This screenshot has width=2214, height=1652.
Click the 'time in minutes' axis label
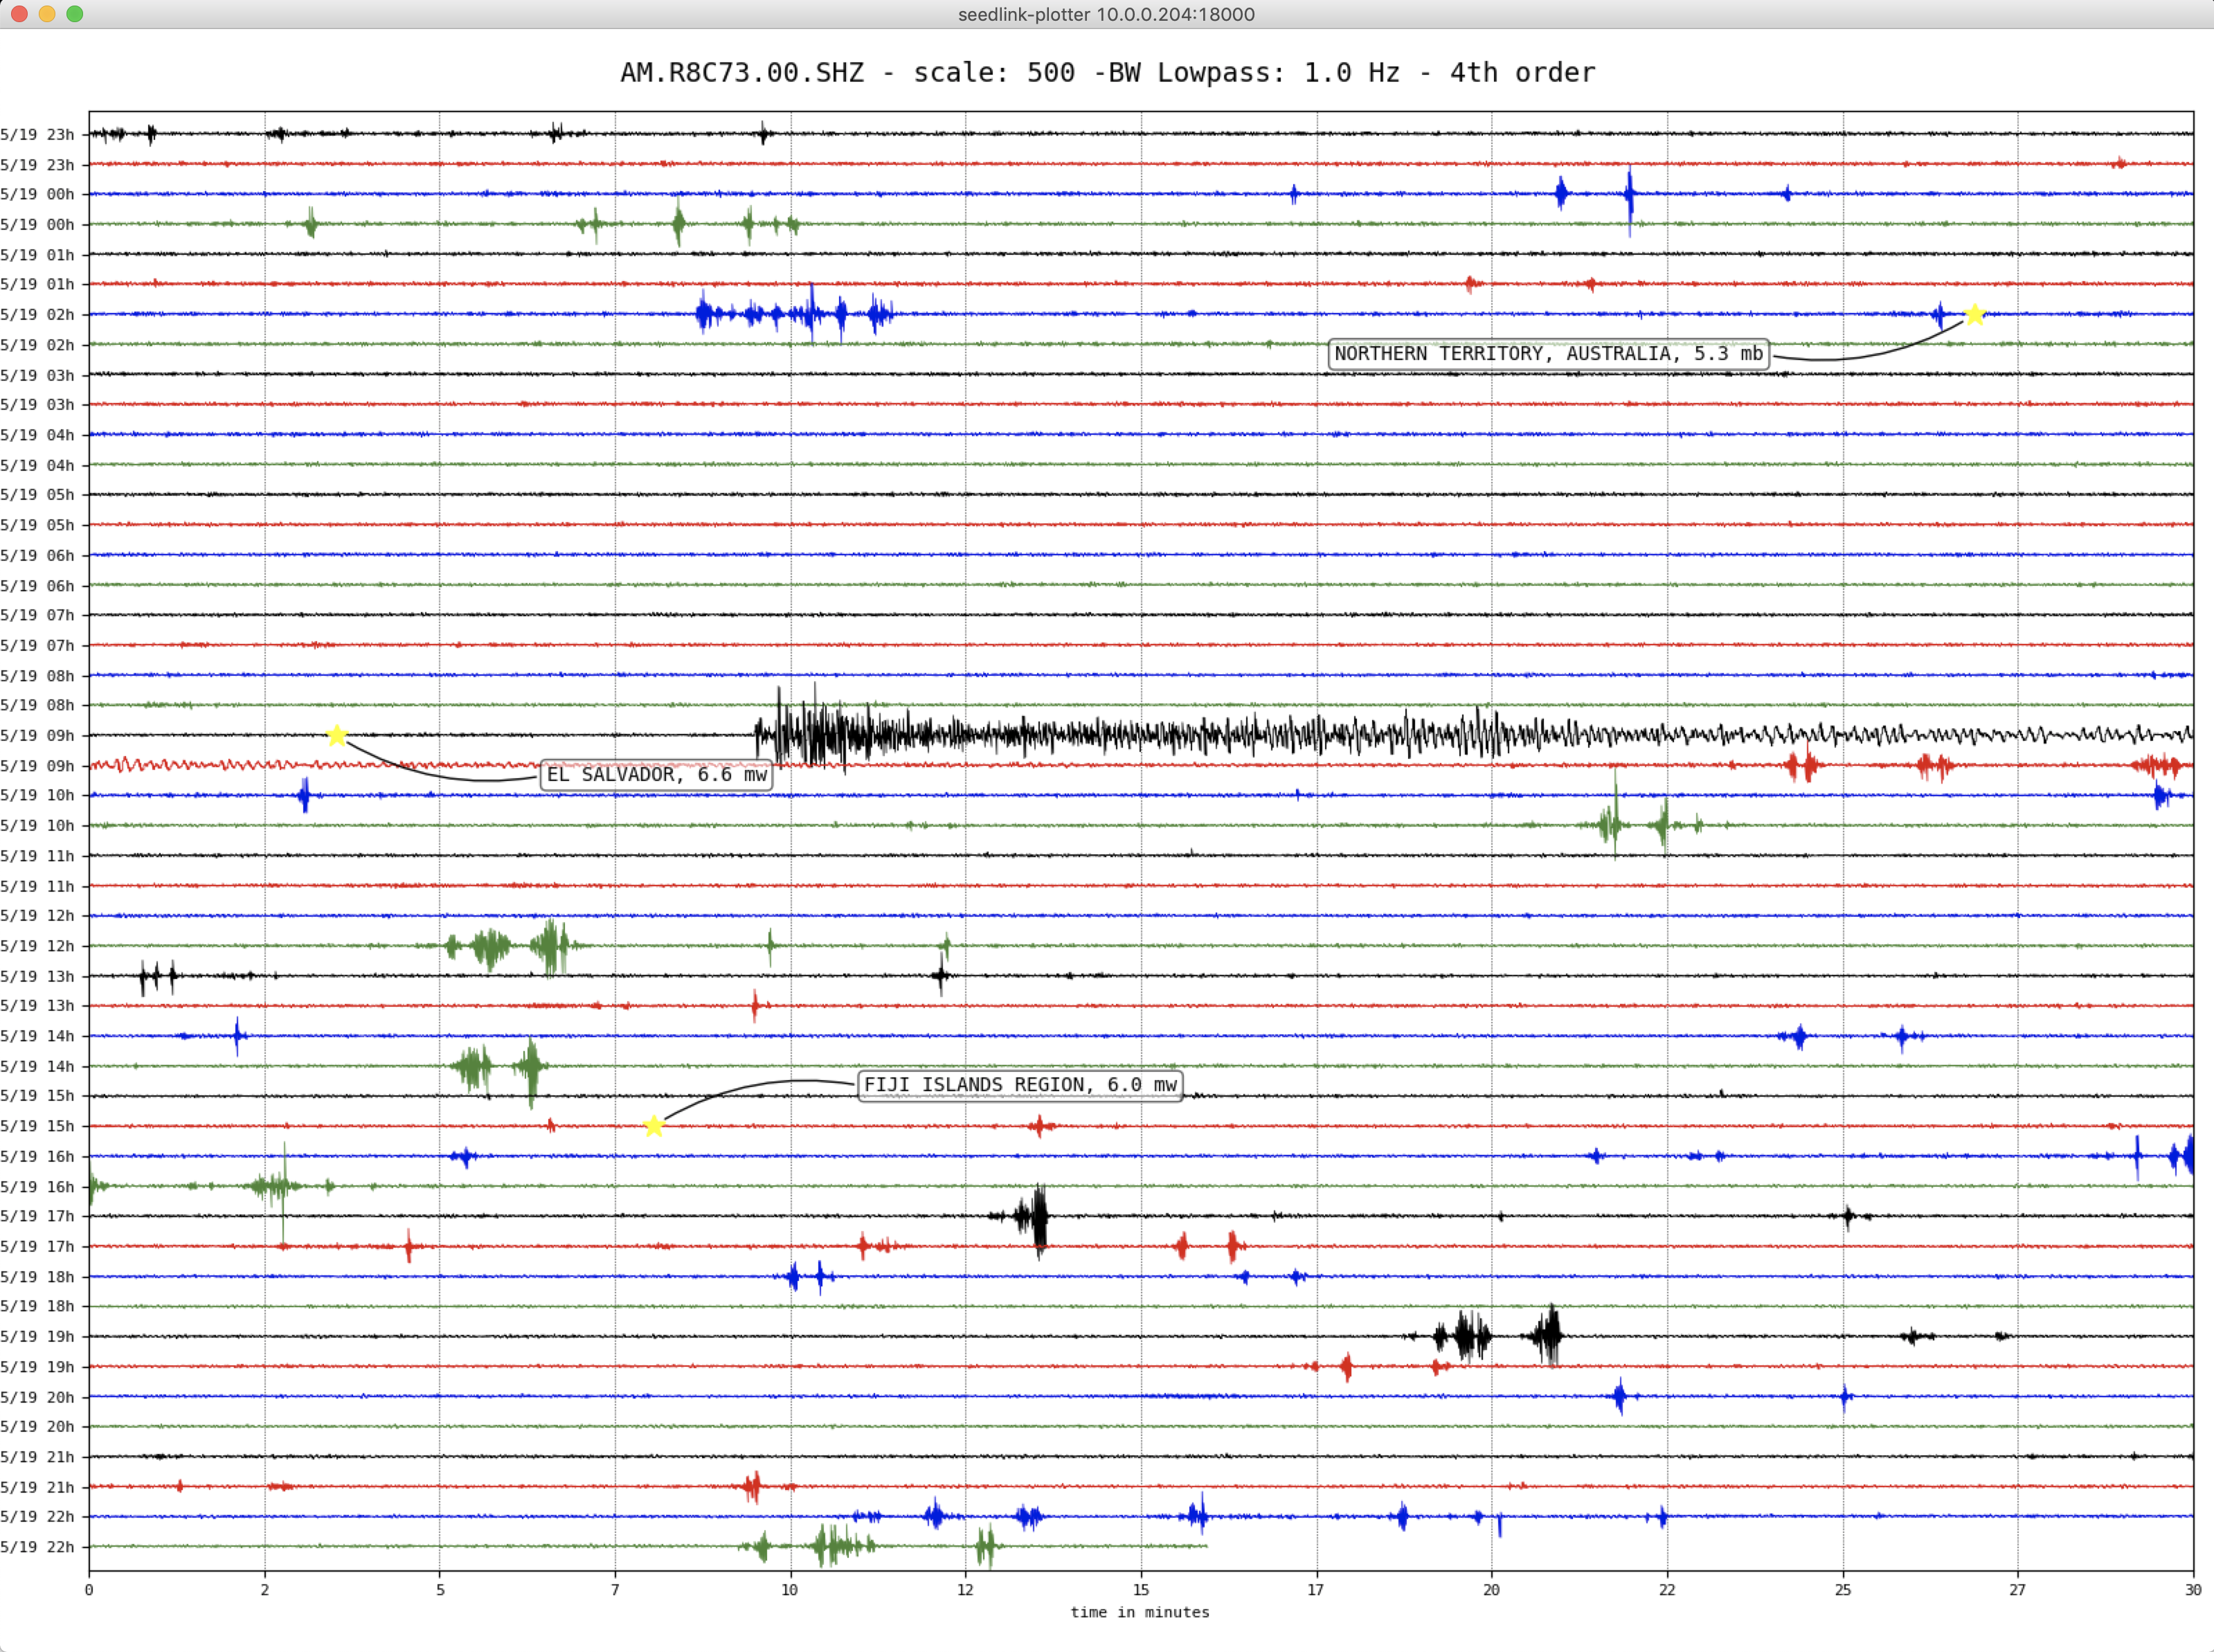click(x=1140, y=1612)
